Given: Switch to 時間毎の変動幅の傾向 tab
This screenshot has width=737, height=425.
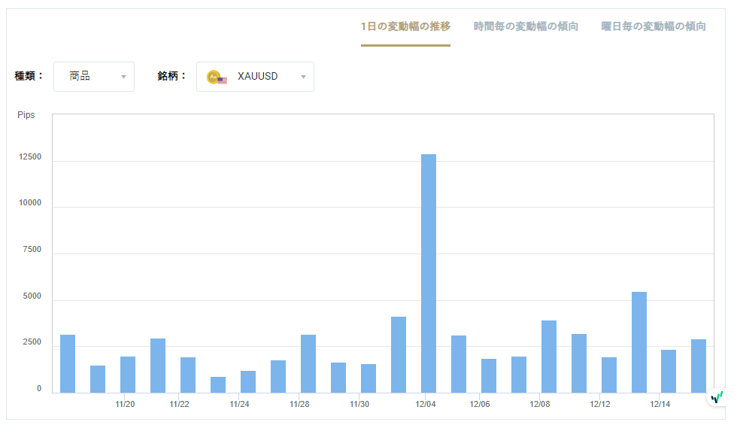Looking at the screenshot, I should [526, 26].
